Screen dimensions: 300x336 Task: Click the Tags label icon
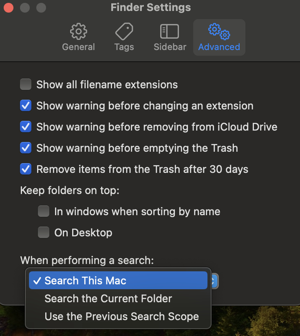[124, 31]
